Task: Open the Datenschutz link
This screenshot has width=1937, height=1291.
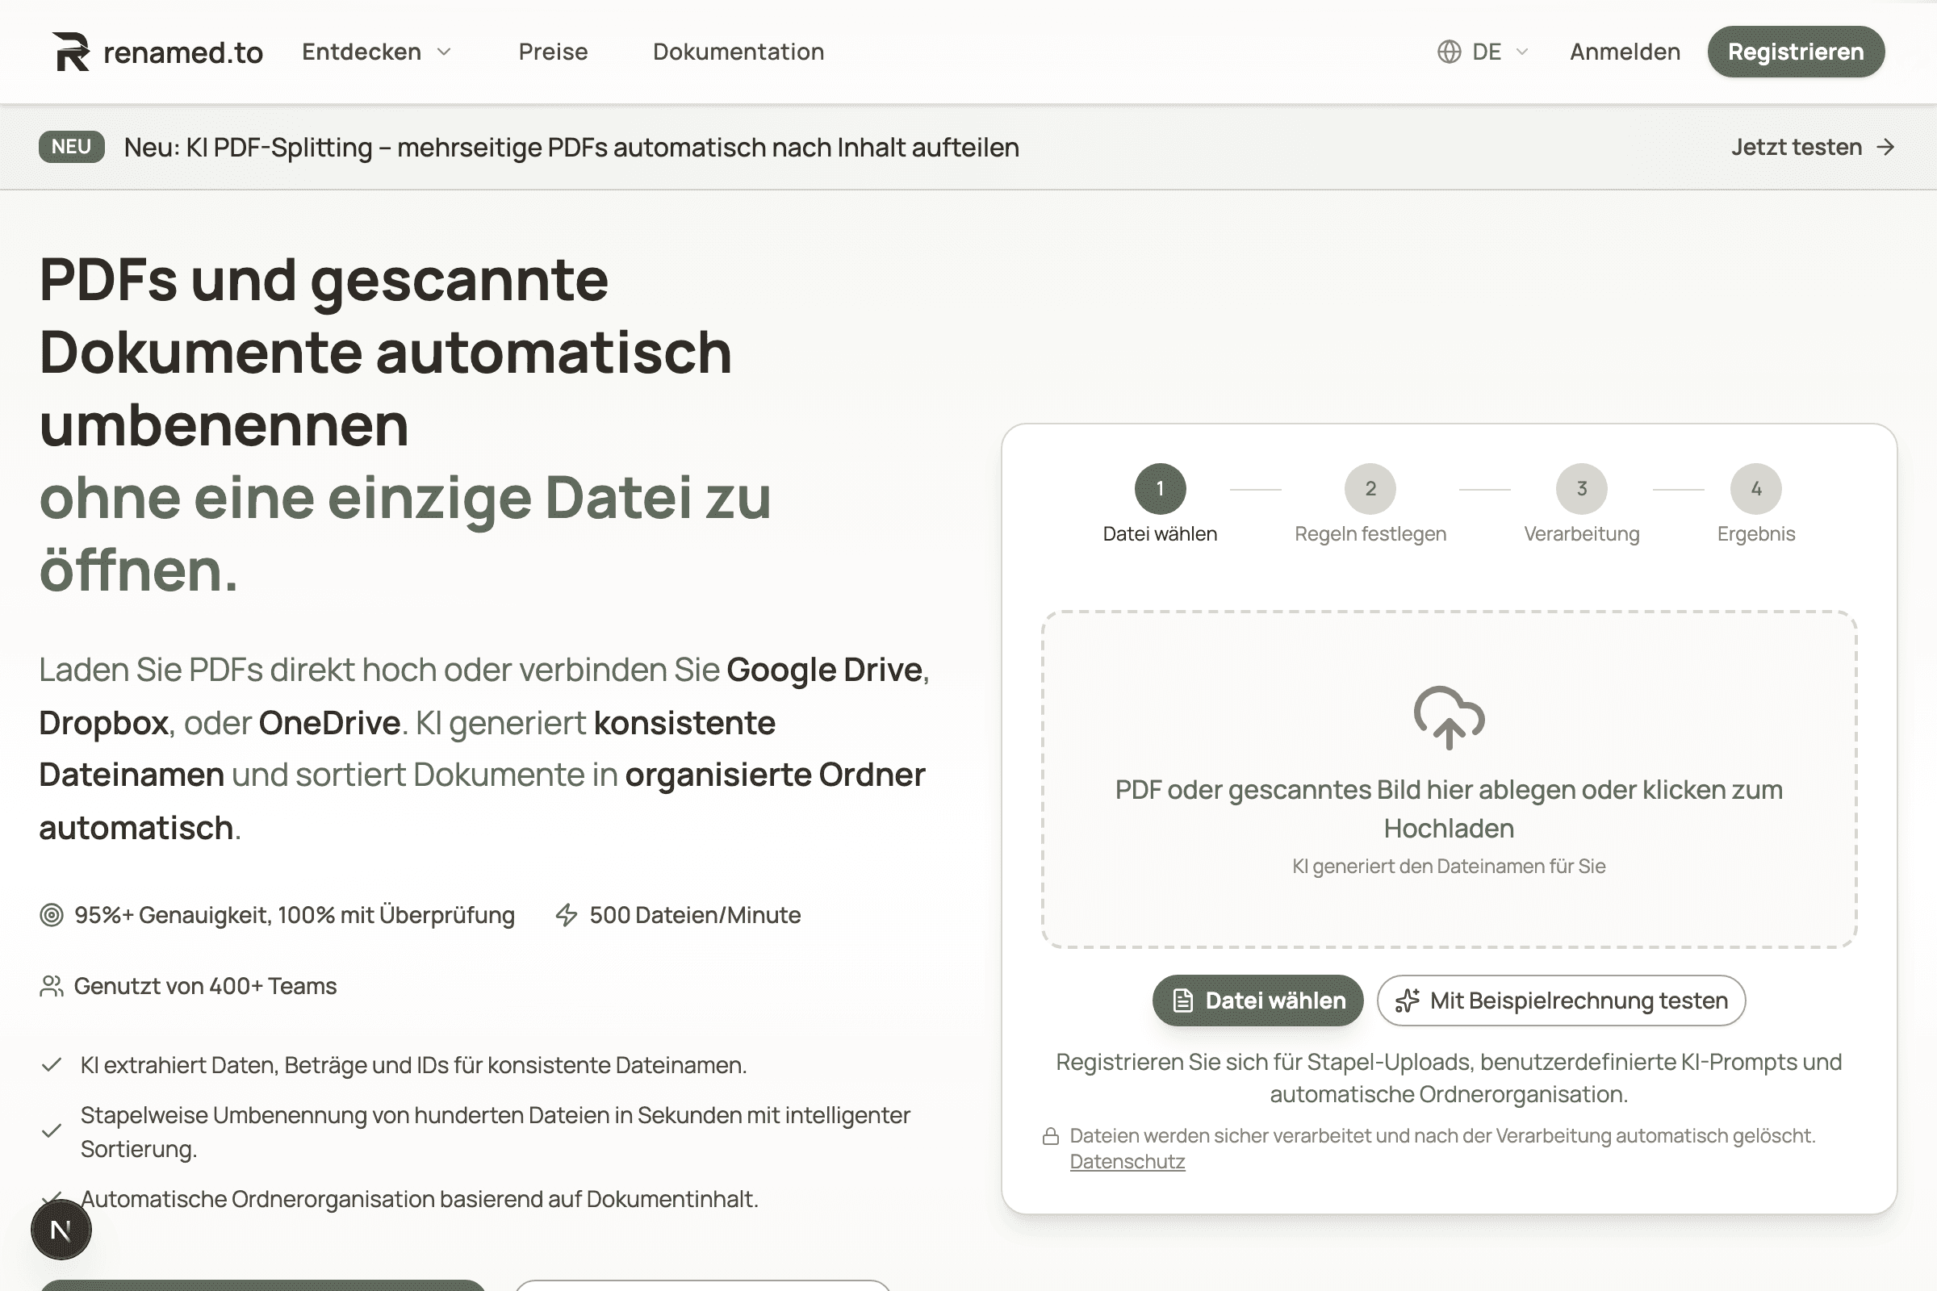Action: pyautogui.click(x=1127, y=1161)
